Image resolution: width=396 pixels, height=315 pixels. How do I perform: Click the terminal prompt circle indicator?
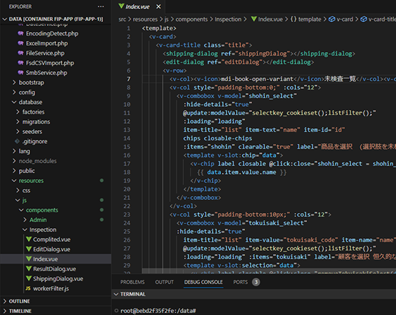pos(116,310)
